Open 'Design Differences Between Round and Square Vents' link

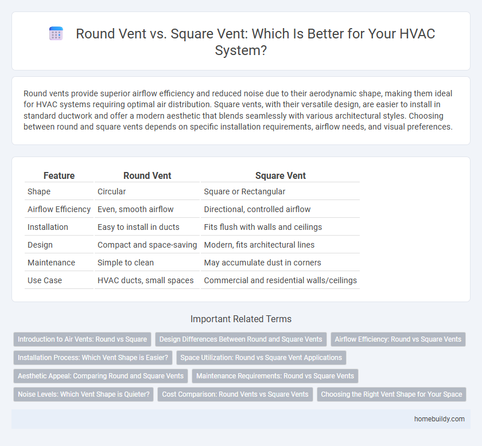click(240, 339)
